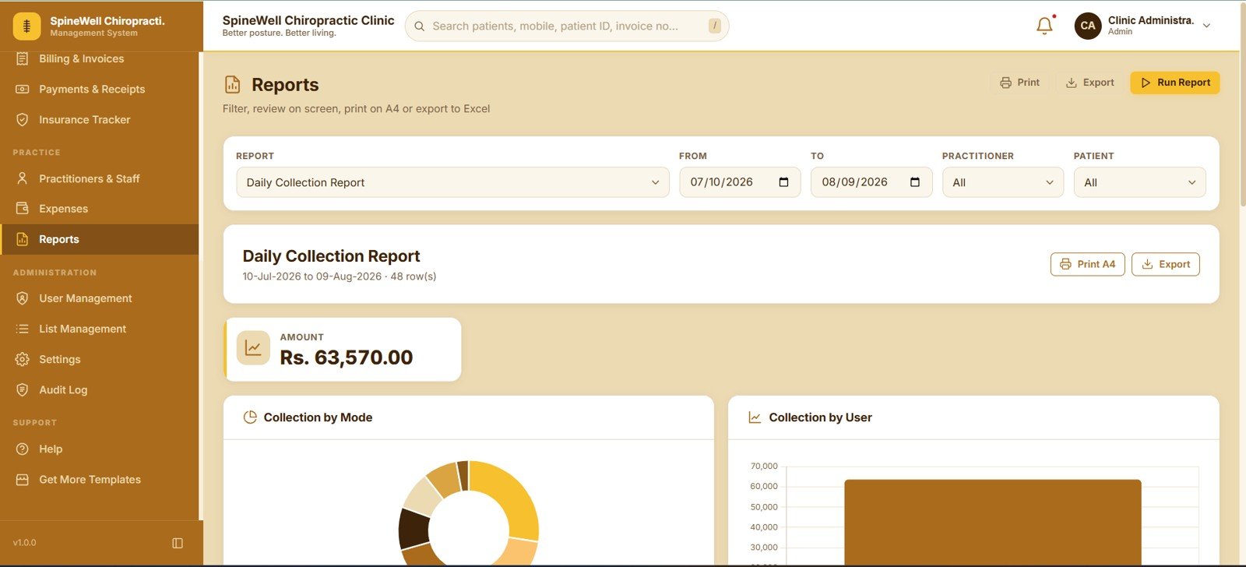Viewport: 1246px width, 567px height.
Task: Click the Reports chart icon in sidebar
Action: [23, 239]
